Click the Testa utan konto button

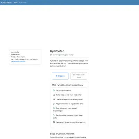pos(79,76)
